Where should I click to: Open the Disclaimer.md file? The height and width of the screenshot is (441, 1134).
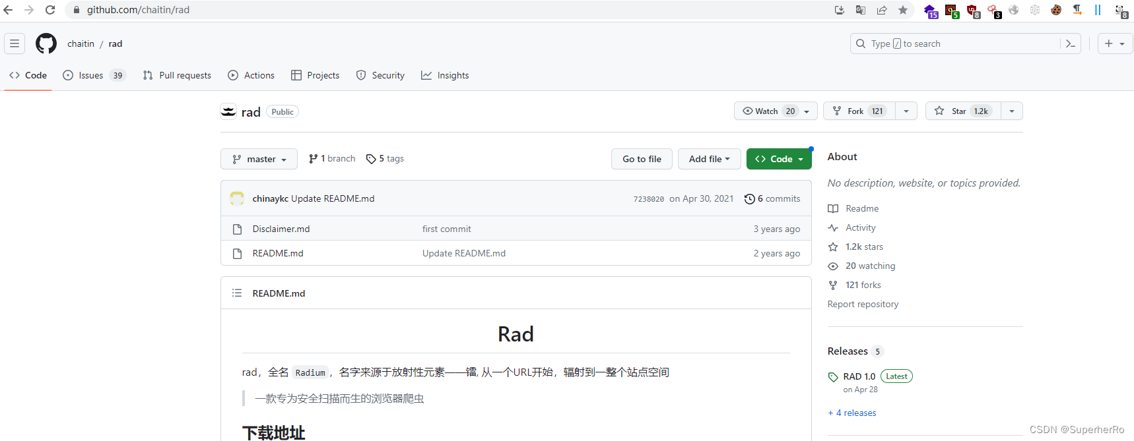(x=281, y=229)
